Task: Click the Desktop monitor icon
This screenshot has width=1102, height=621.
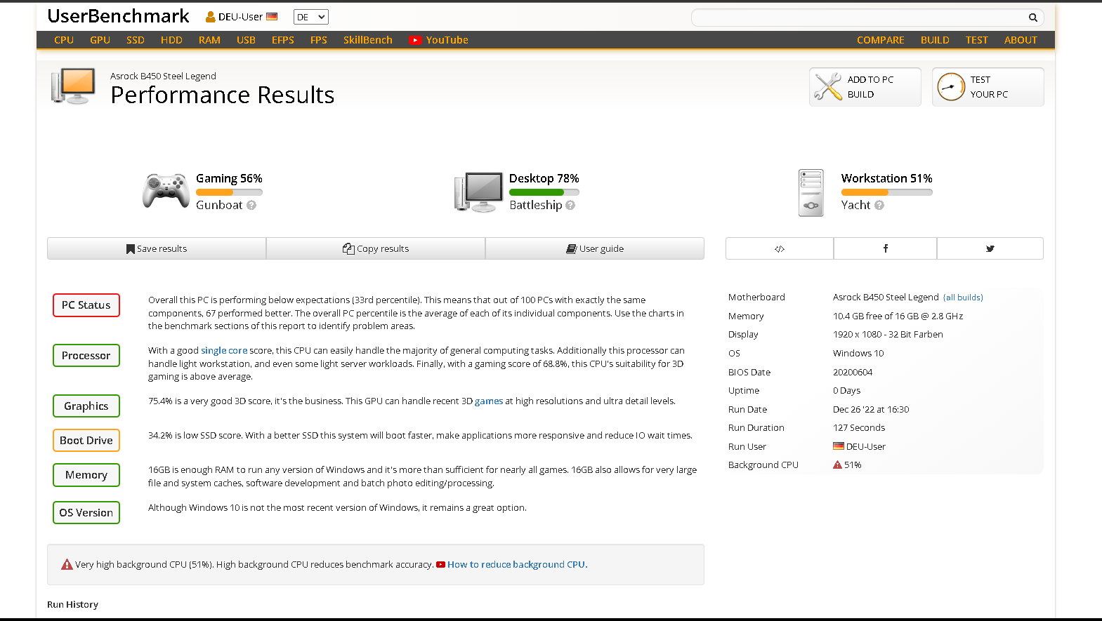Action: point(478,192)
